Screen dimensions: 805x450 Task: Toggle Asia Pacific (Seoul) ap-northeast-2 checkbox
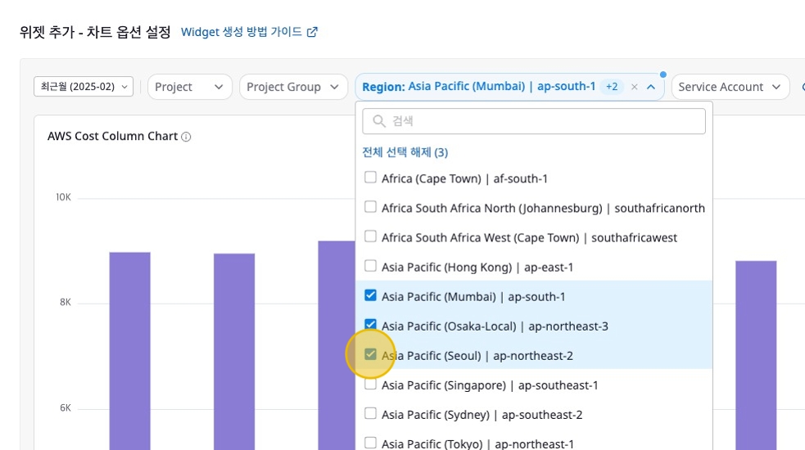pyautogui.click(x=371, y=354)
